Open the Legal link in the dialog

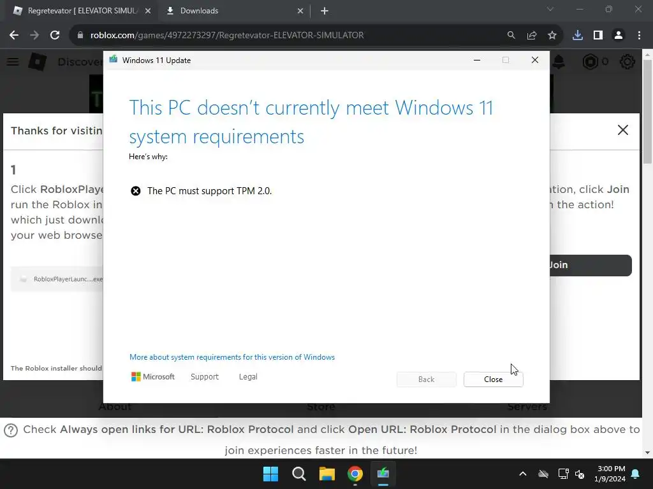click(x=248, y=377)
